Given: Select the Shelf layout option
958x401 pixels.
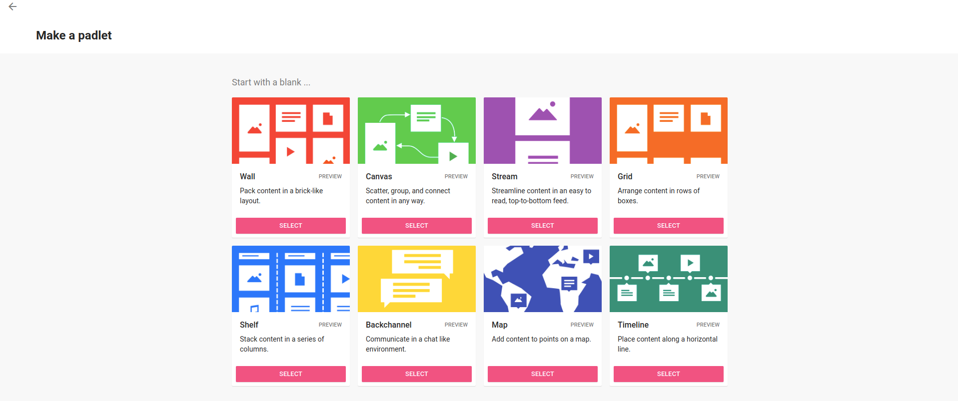Looking at the screenshot, I should click(290, 374).
